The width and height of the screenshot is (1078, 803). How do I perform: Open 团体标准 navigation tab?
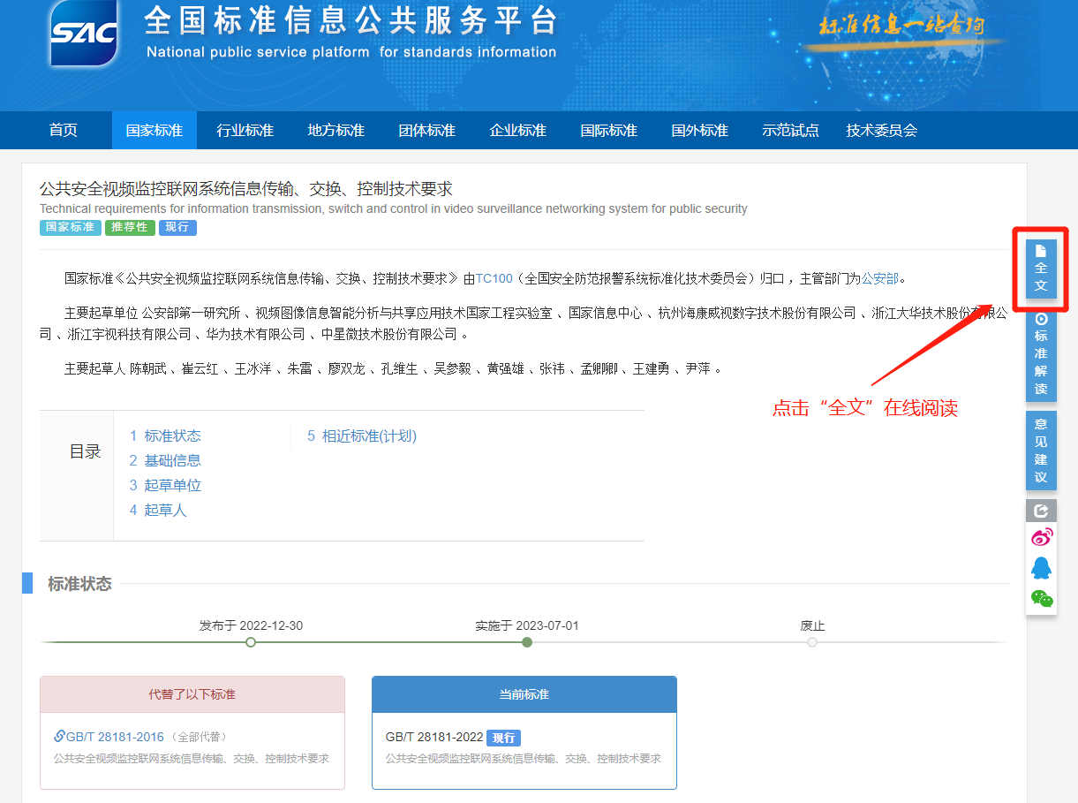(x=426, y=131)
